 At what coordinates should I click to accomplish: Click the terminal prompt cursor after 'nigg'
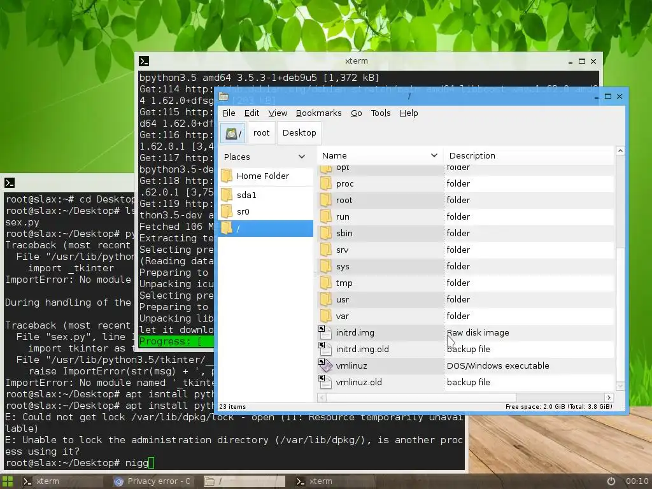click(152, 463)
